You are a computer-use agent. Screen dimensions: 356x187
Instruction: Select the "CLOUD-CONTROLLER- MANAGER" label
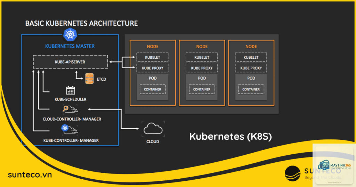click(x=72, y=119)
